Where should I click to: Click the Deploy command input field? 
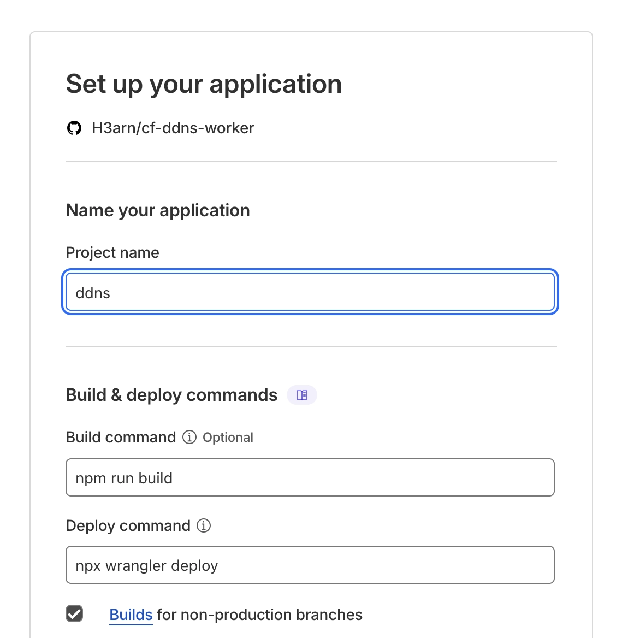(310, 565)
